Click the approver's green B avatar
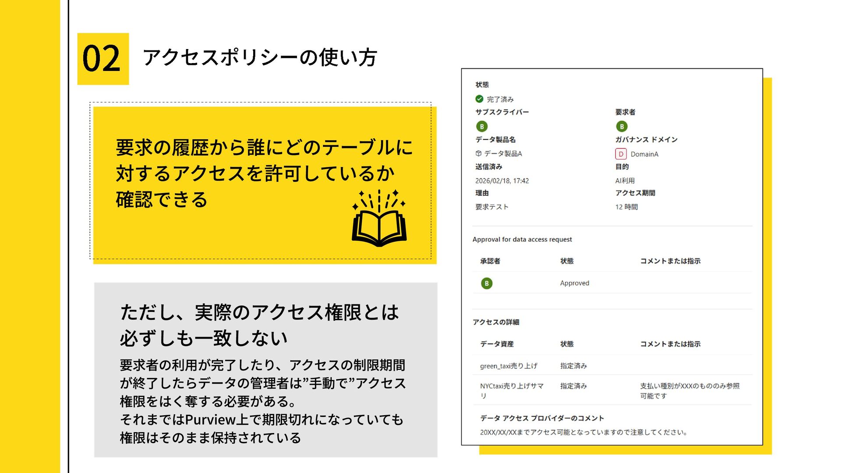 tap(487, 283)
